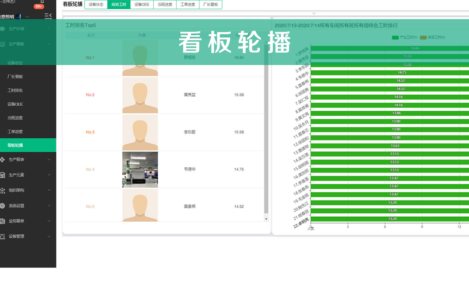Open 当班进度 in the sidebar
469x282 pixels.
(15, 118)
